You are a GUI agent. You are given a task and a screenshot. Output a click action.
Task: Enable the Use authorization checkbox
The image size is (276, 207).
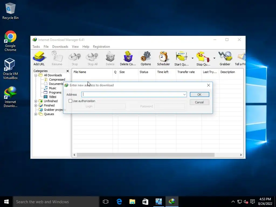[x=70, y=101]
